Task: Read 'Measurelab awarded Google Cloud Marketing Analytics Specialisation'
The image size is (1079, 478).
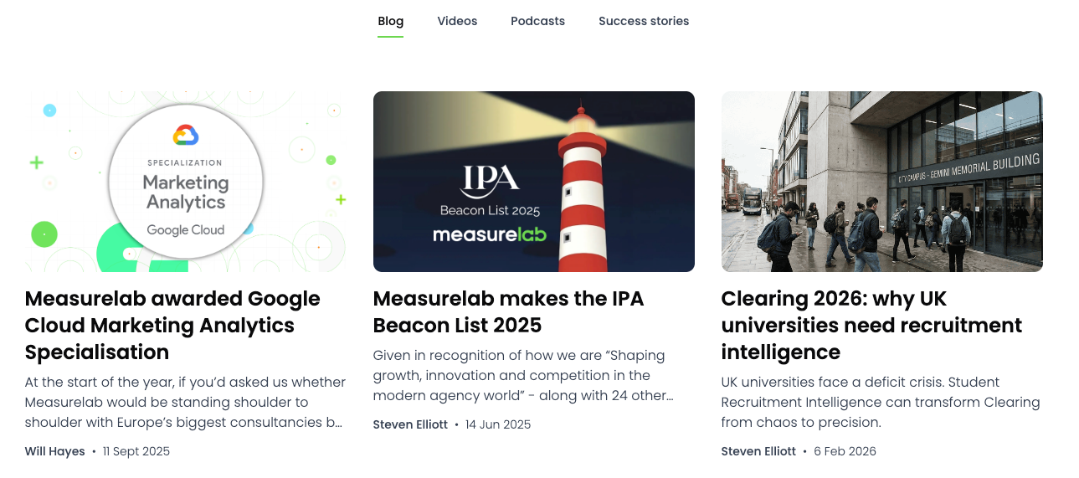Action: click(x=172, y=325)
